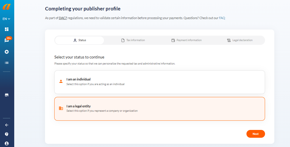Image resolution: width=290 pixels, height=147 pixels.
Task: Open the dashboard grid icon in sidebar
Action: pos(7,29)
